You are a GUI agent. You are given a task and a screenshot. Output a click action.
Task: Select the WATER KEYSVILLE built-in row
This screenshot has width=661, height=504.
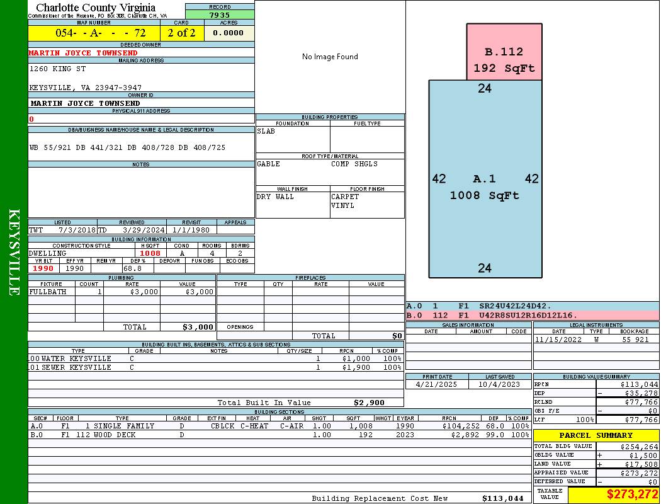coord(215,358)
